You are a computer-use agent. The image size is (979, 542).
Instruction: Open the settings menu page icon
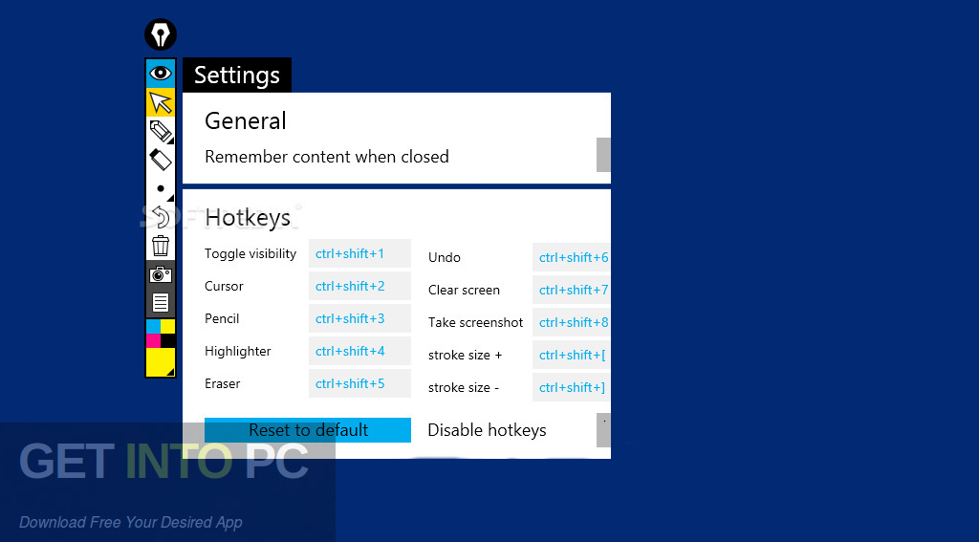tap(161, 303)
